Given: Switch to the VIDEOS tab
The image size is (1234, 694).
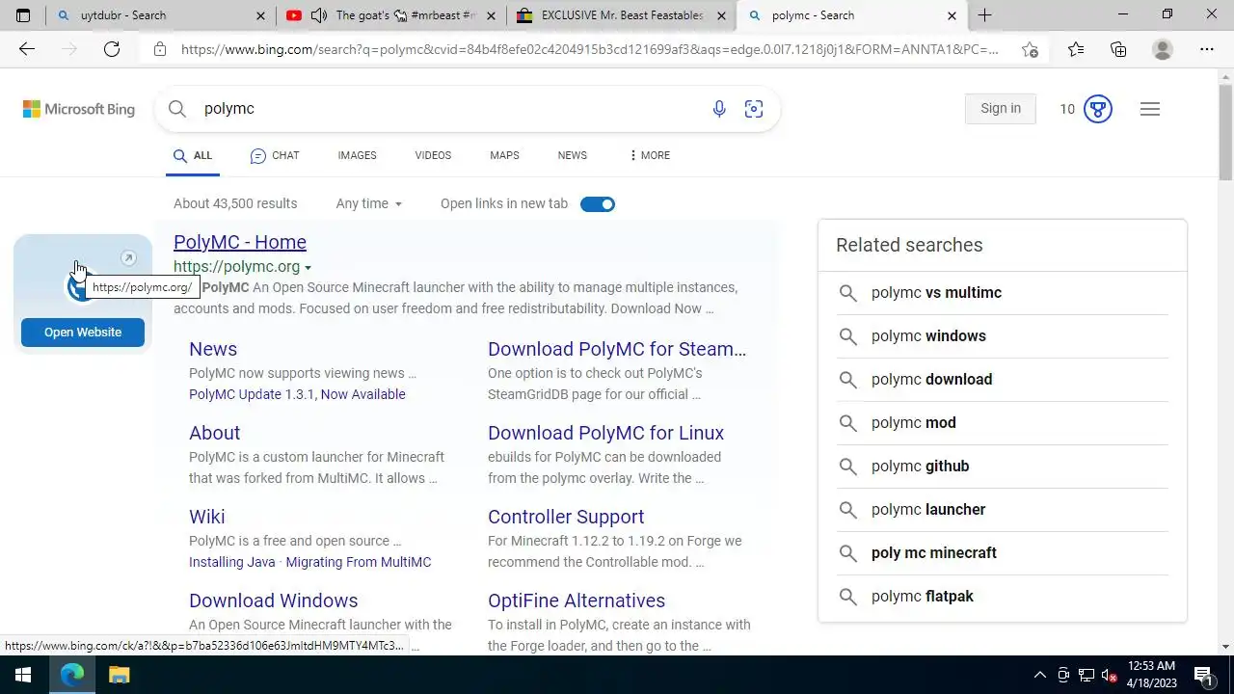Looking at the screenshot, I should click(433, 155).
